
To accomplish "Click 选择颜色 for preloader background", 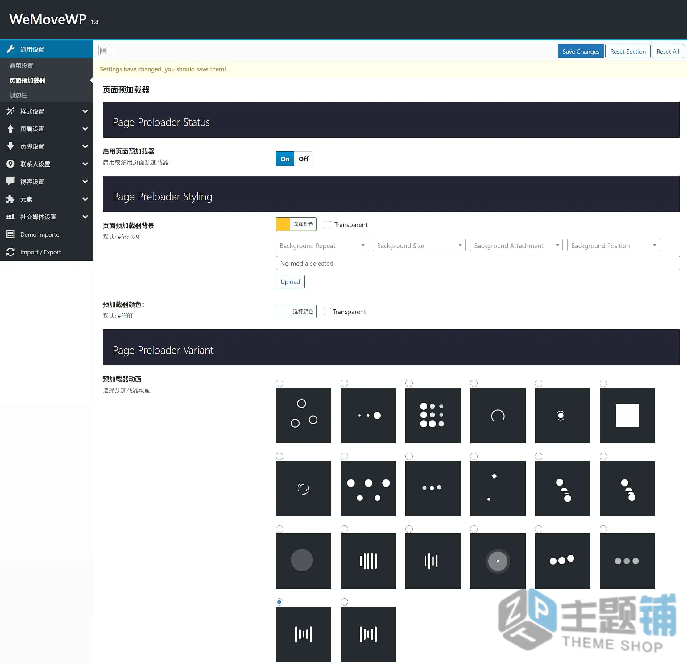I will point(303,224).
